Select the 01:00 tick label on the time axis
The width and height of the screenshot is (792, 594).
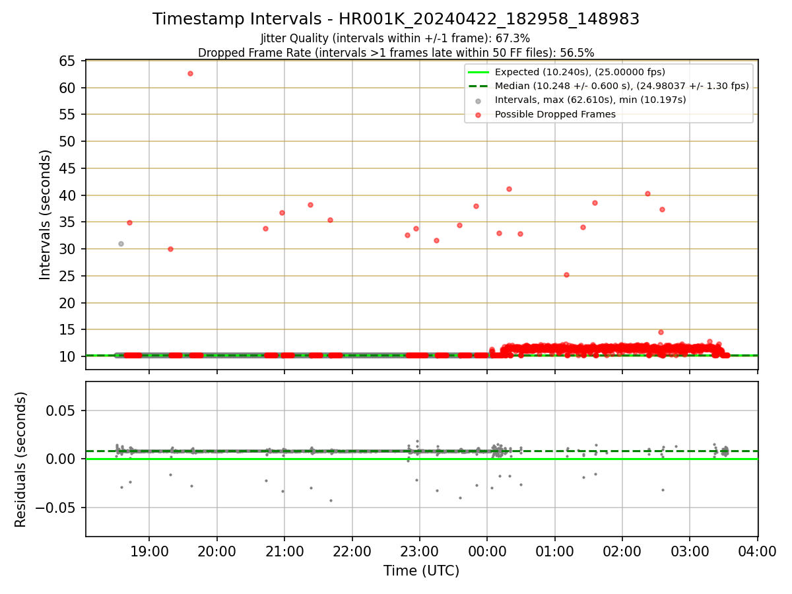click(555, 552)
